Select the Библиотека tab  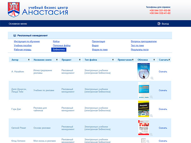59,50
